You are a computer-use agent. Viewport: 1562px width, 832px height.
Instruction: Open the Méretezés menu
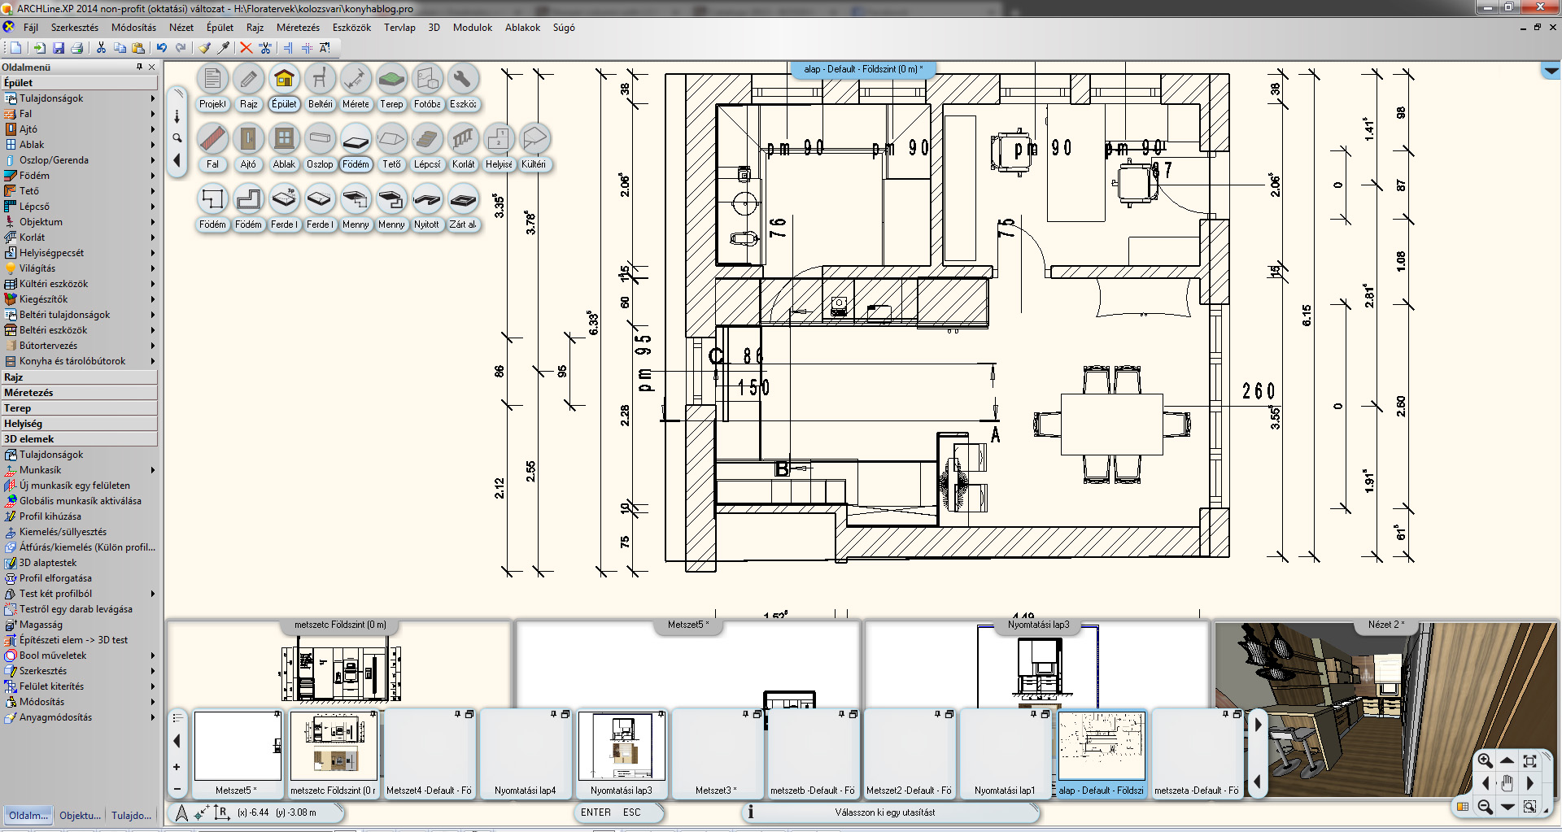[298, 28]
